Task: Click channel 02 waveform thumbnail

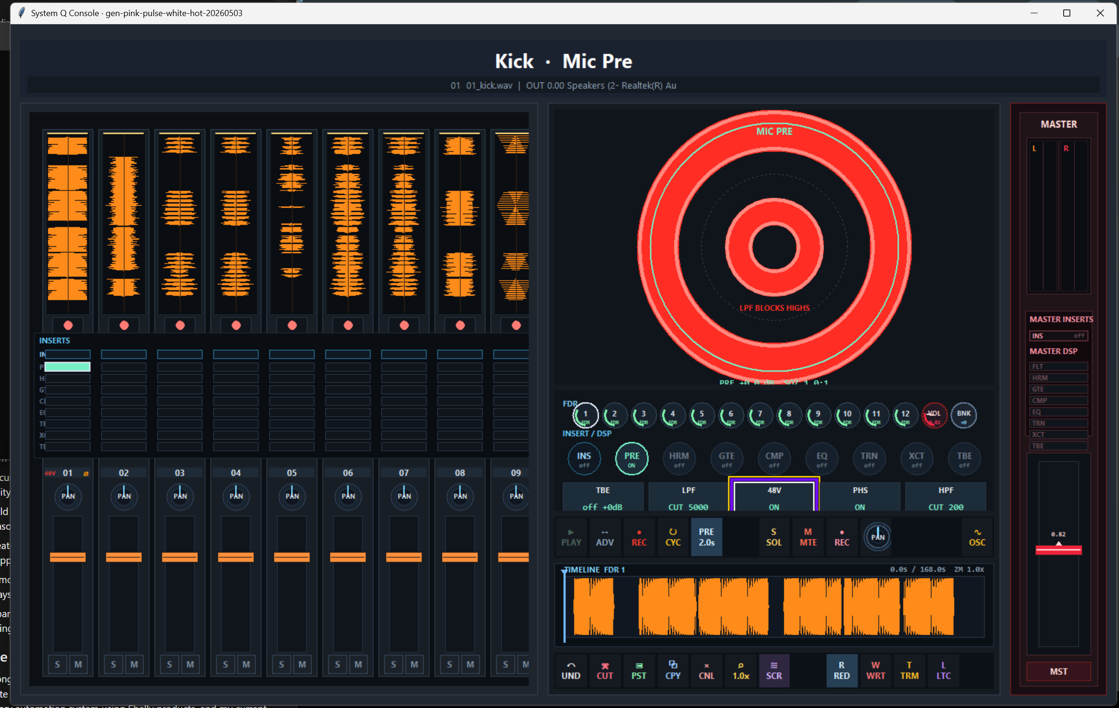Action: pos(124,222)
